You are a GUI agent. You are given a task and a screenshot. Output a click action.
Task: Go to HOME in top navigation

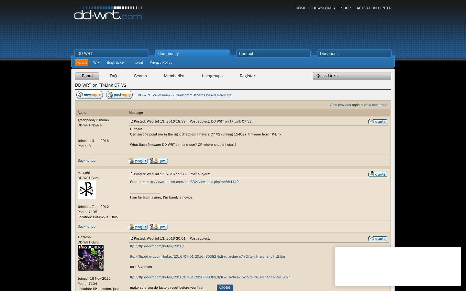pyautogui.click(x=301, y=8)
